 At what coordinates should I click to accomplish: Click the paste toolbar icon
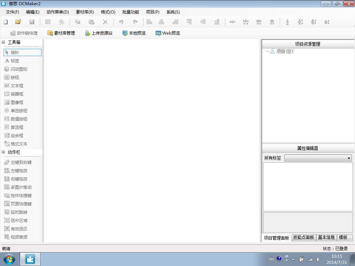[x=92, y=22]
